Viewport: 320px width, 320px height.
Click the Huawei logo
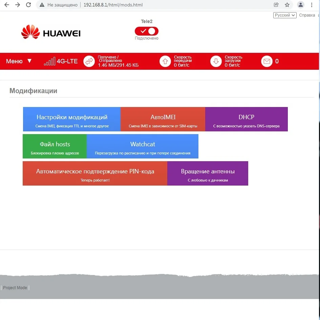(51, 32)
